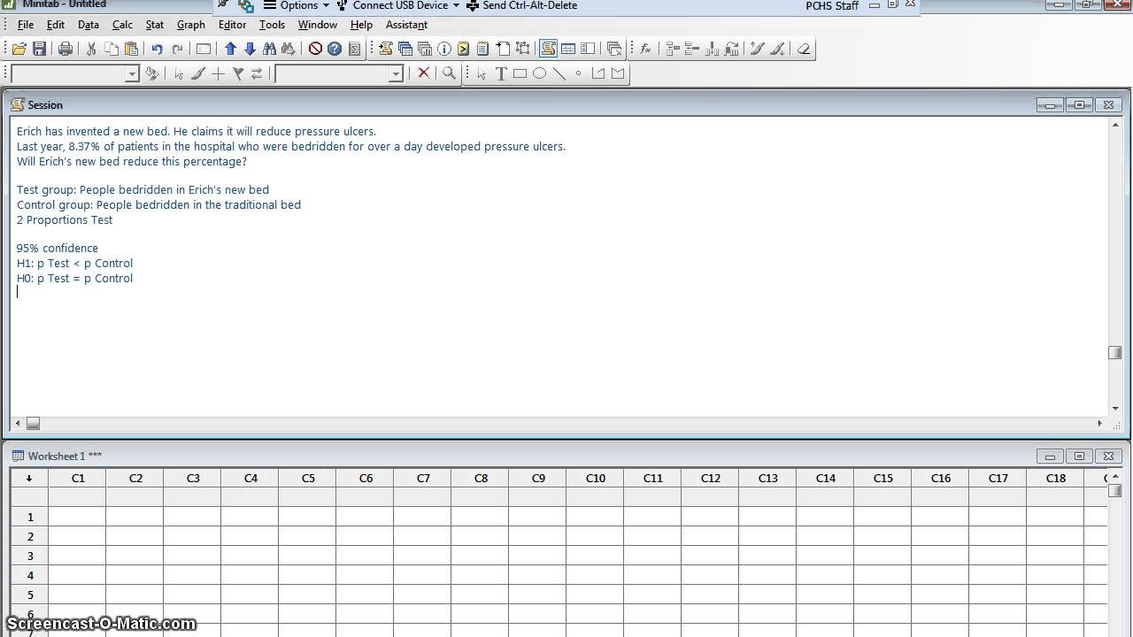This screenshot has width=1133, height=637.
Task: Select the Brush tool in graph editing toolbar
Action: (198, 74)
